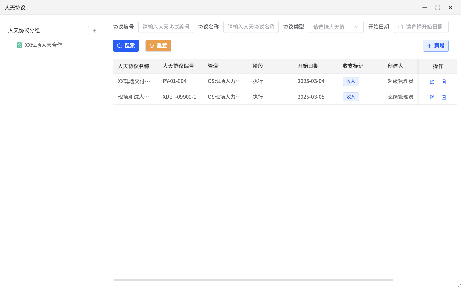
Task: Focus the 协议编号 input field
Action: pos(166,27)
